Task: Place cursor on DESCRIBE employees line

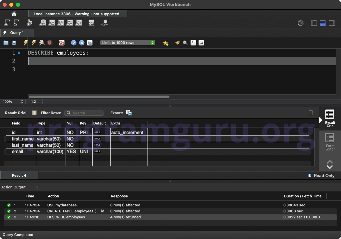Action: [58, 53]
